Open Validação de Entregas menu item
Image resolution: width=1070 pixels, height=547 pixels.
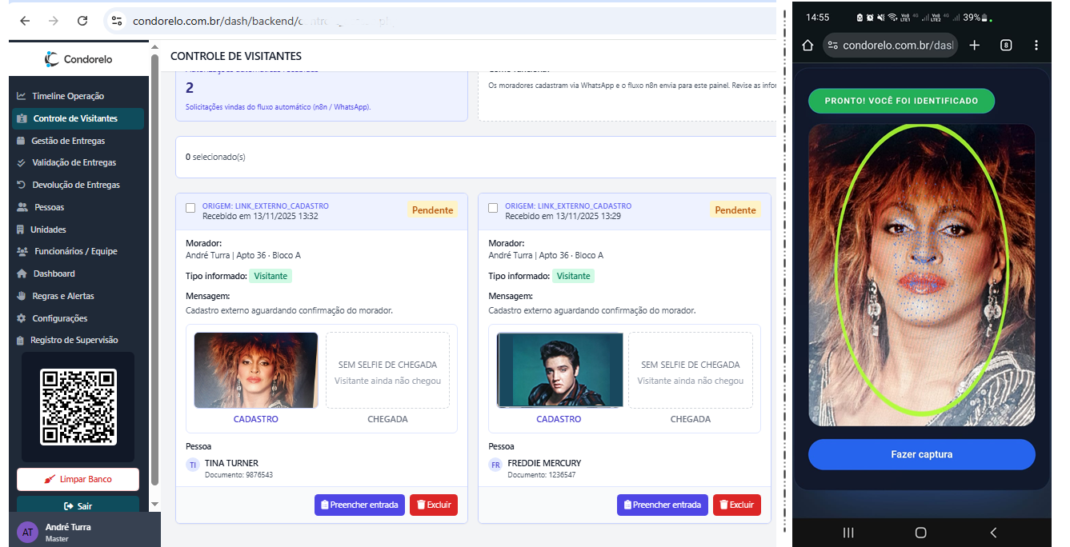pyautogui.click(x=74, y=162)
